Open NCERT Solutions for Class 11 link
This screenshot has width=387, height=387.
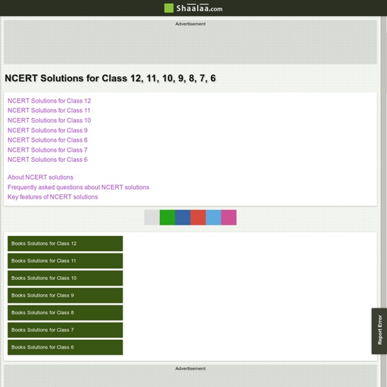coord(49,110)
